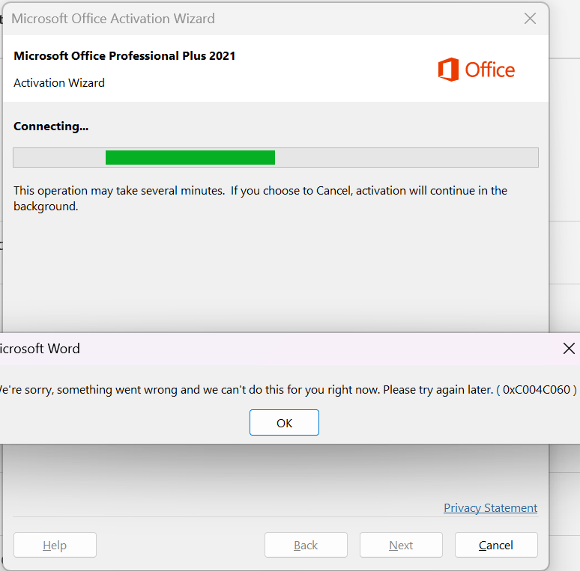Open Help in the Activation Wizard
Viewport: 580px width, 571px height.
(x=55, y=545)
